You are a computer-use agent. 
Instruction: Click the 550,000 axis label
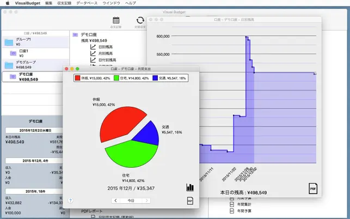tap(163, 54)
